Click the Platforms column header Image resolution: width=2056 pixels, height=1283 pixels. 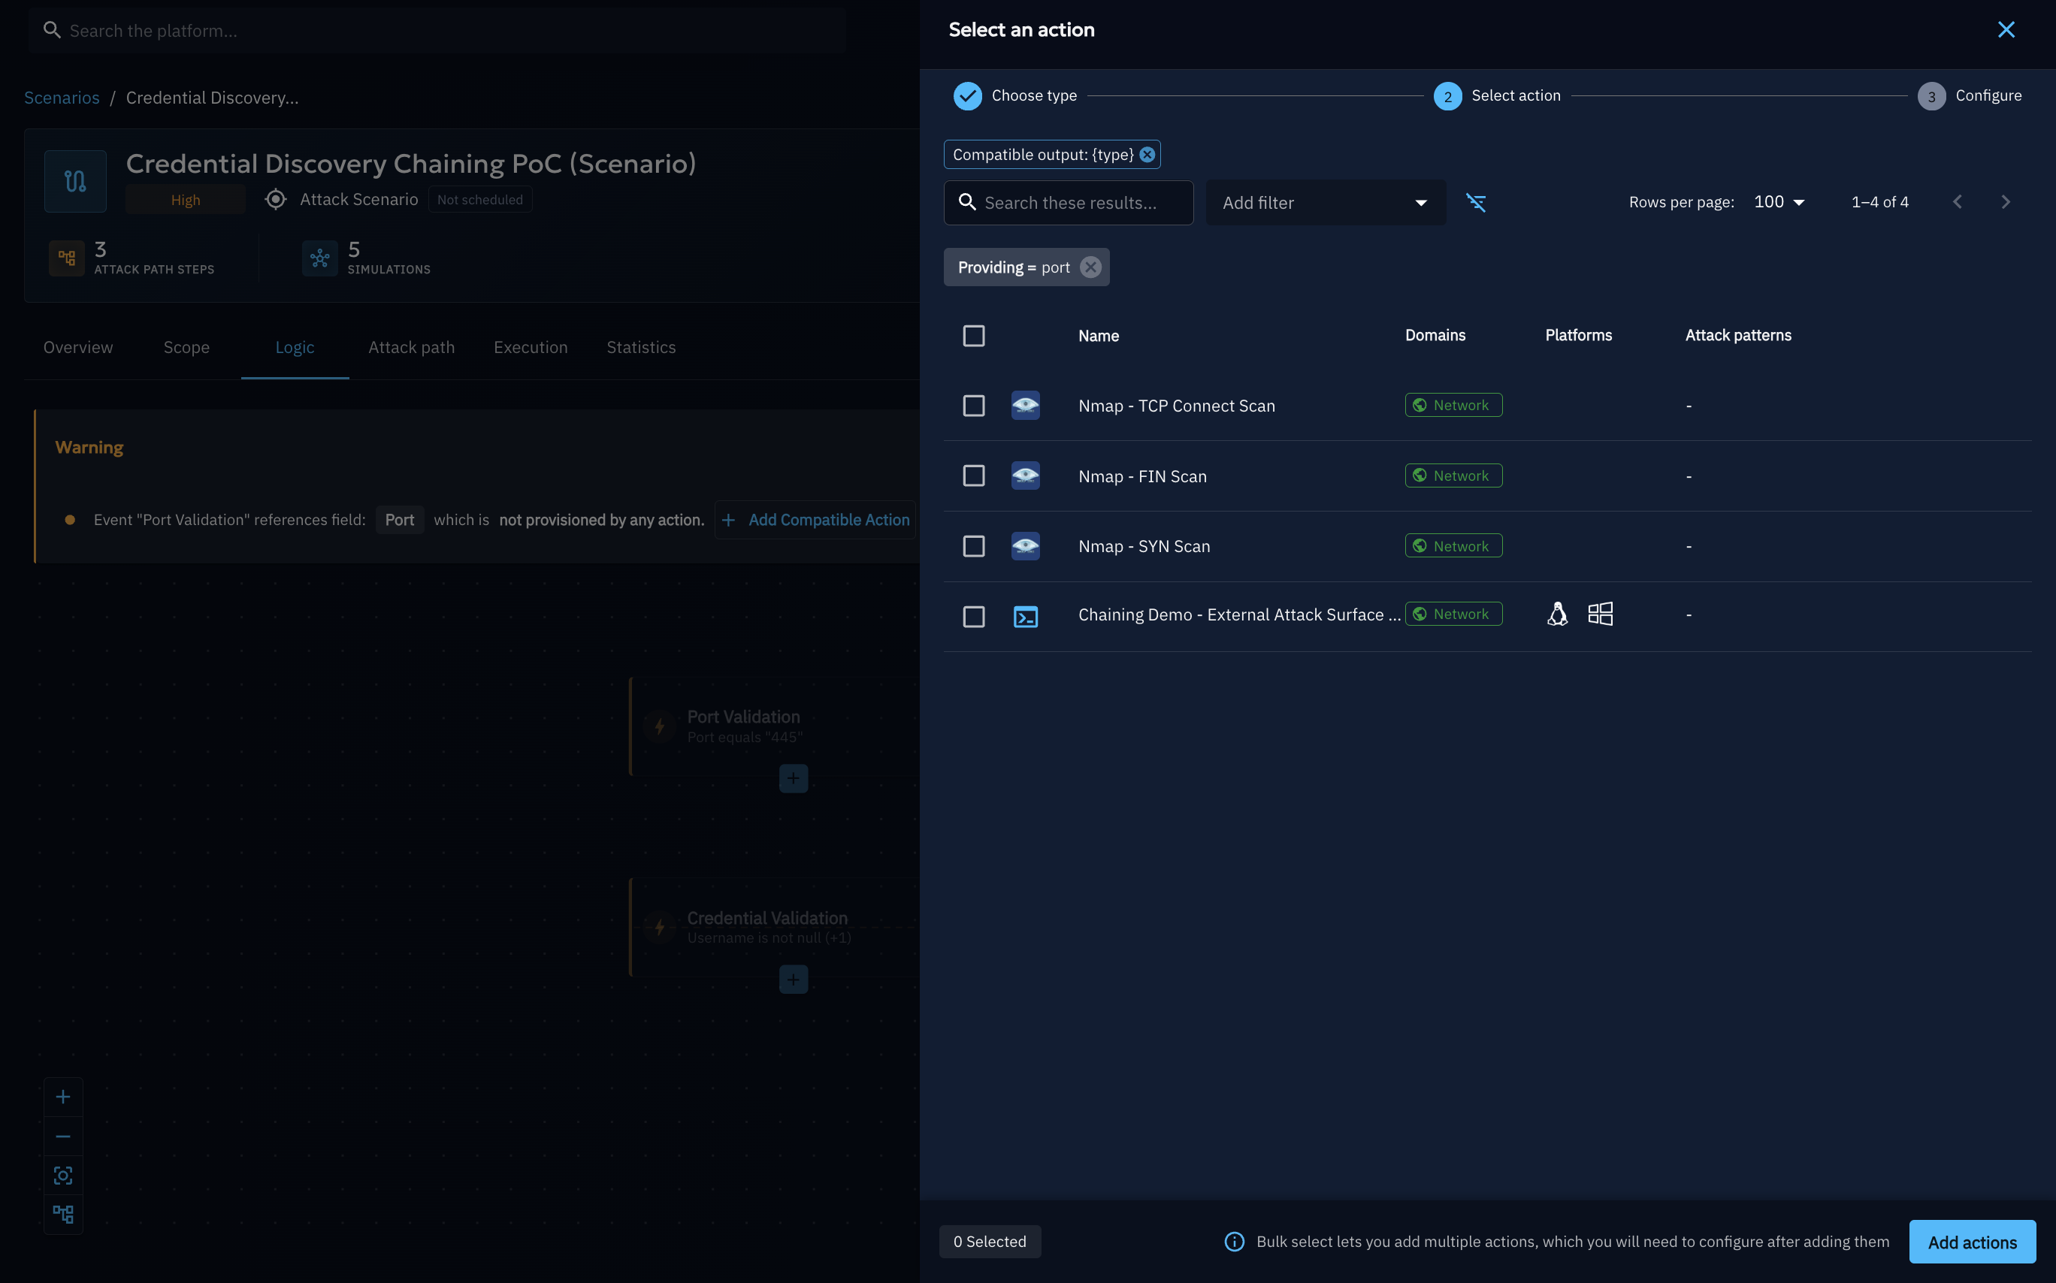click(x=1578, y=335)
